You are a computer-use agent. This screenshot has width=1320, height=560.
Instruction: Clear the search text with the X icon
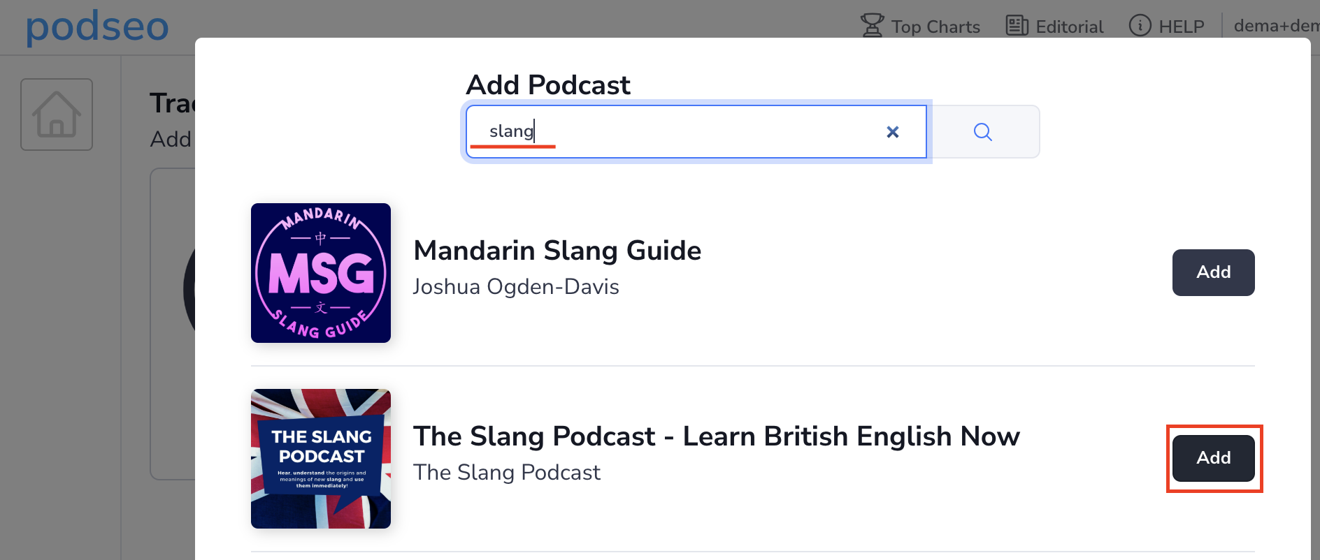pyautogui.click(x=892, y=132)
